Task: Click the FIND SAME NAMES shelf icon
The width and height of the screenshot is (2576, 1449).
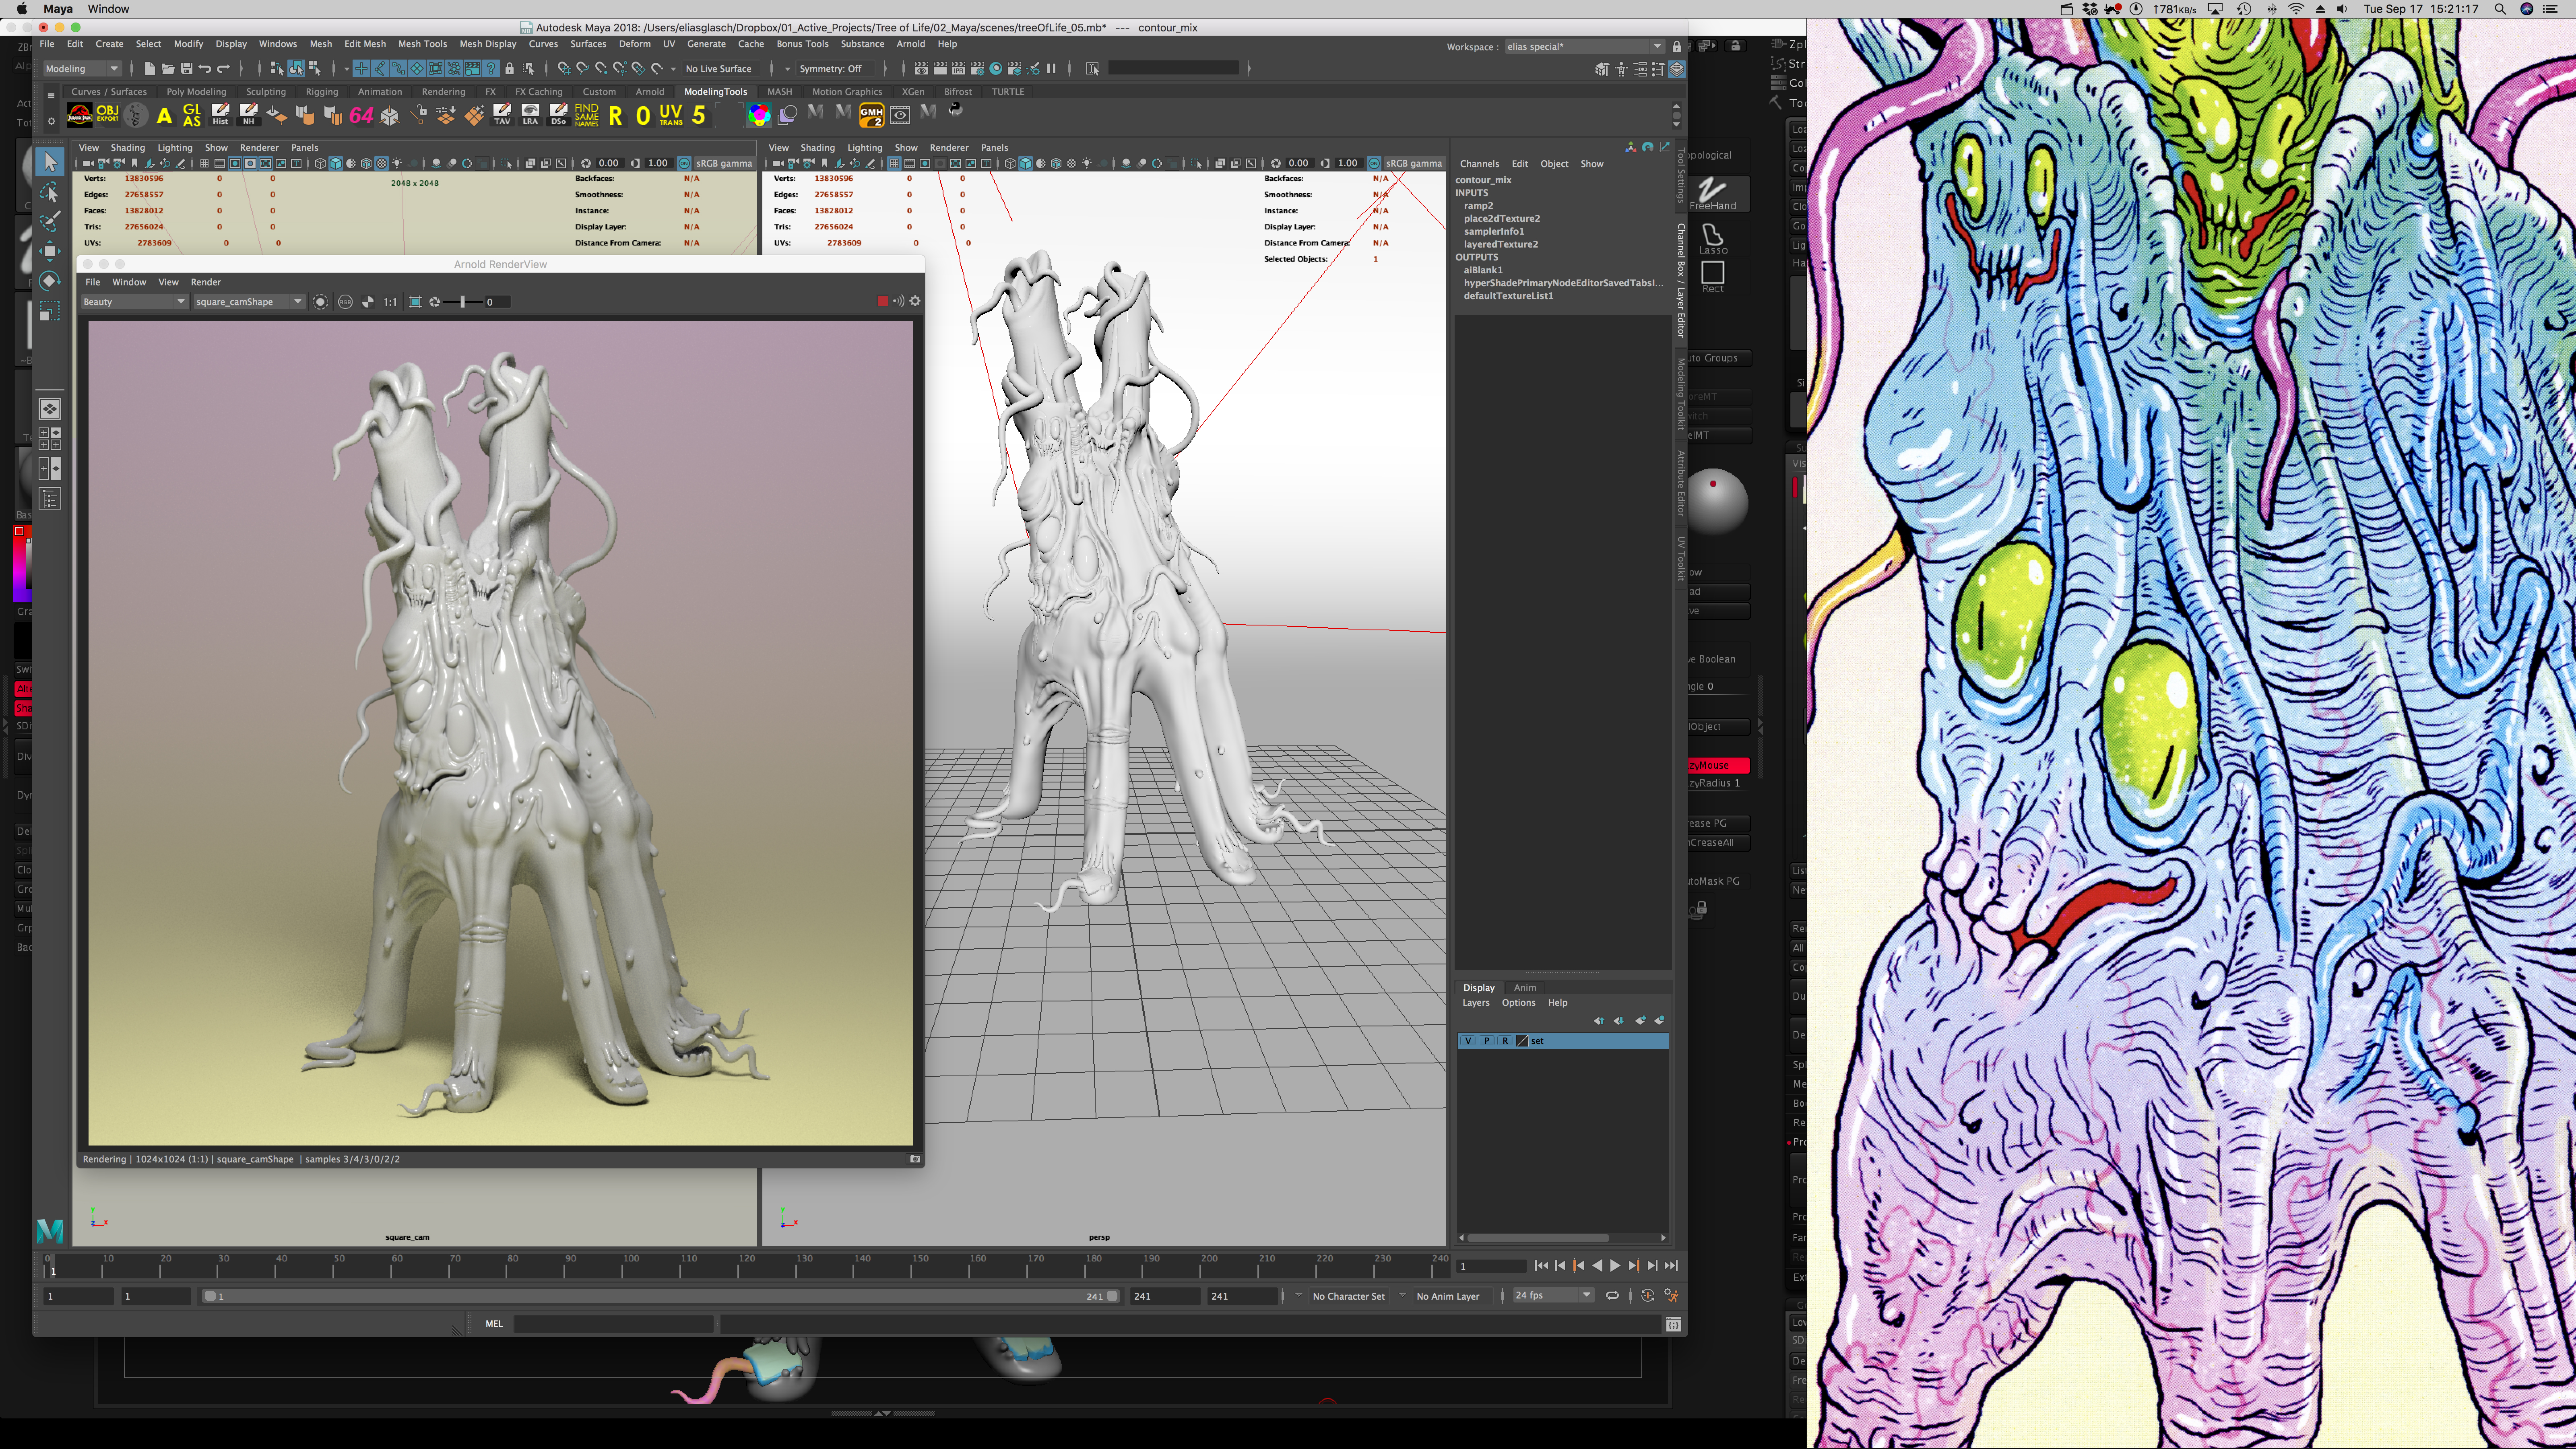Action: 587,115
